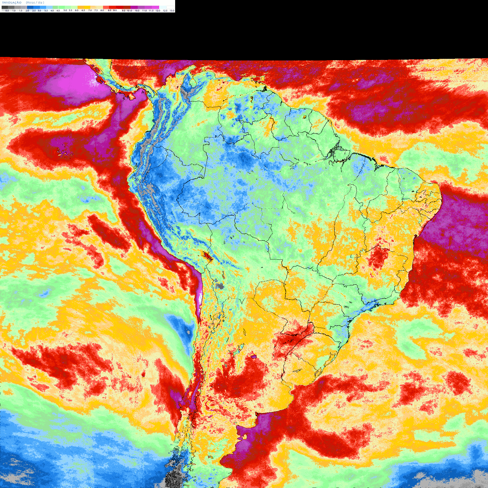The image size is (488, 488).
Task: Click the '12.5' legend value
Action: point(165,11)
